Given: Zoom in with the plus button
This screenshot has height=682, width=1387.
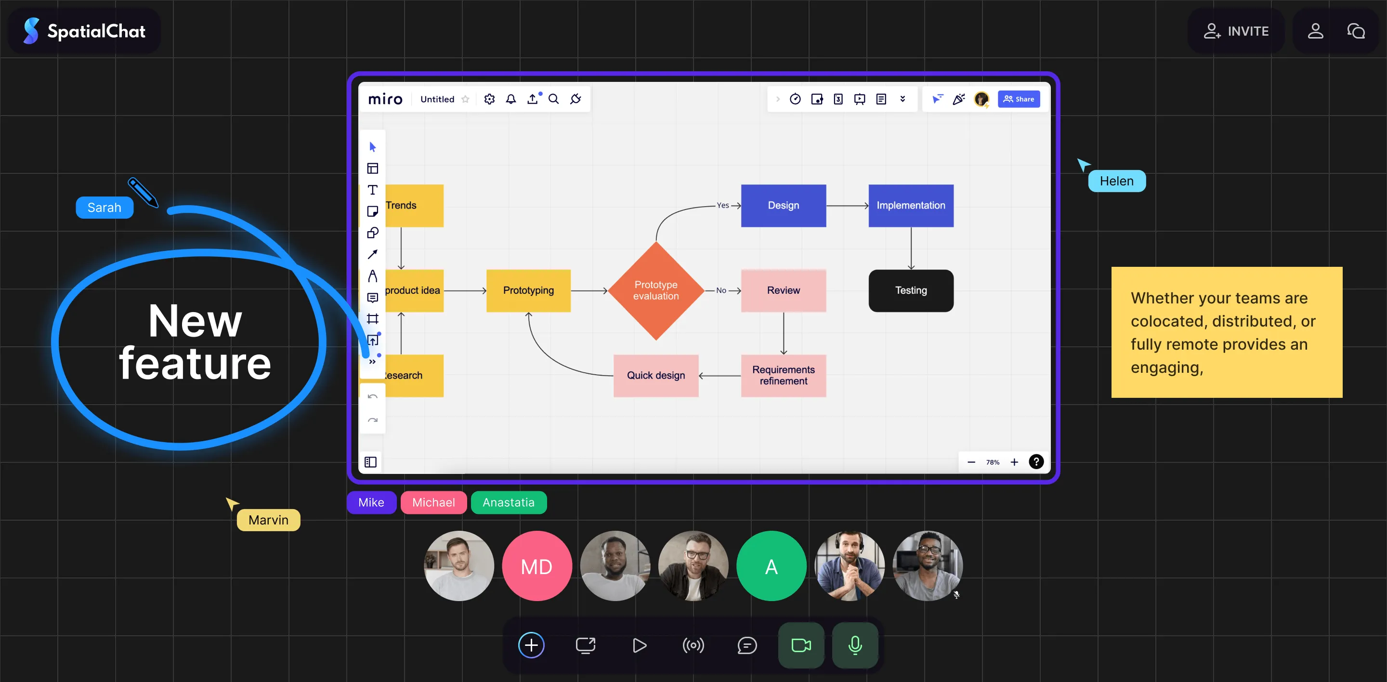Looking at the screenshot, I should (x=1014, y=462).
